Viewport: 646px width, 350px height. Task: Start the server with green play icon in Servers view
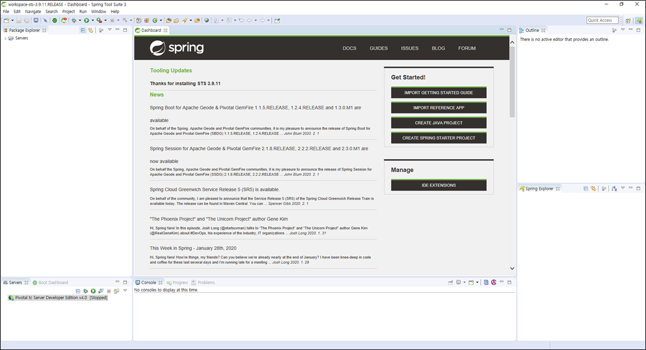coord(93,291)
